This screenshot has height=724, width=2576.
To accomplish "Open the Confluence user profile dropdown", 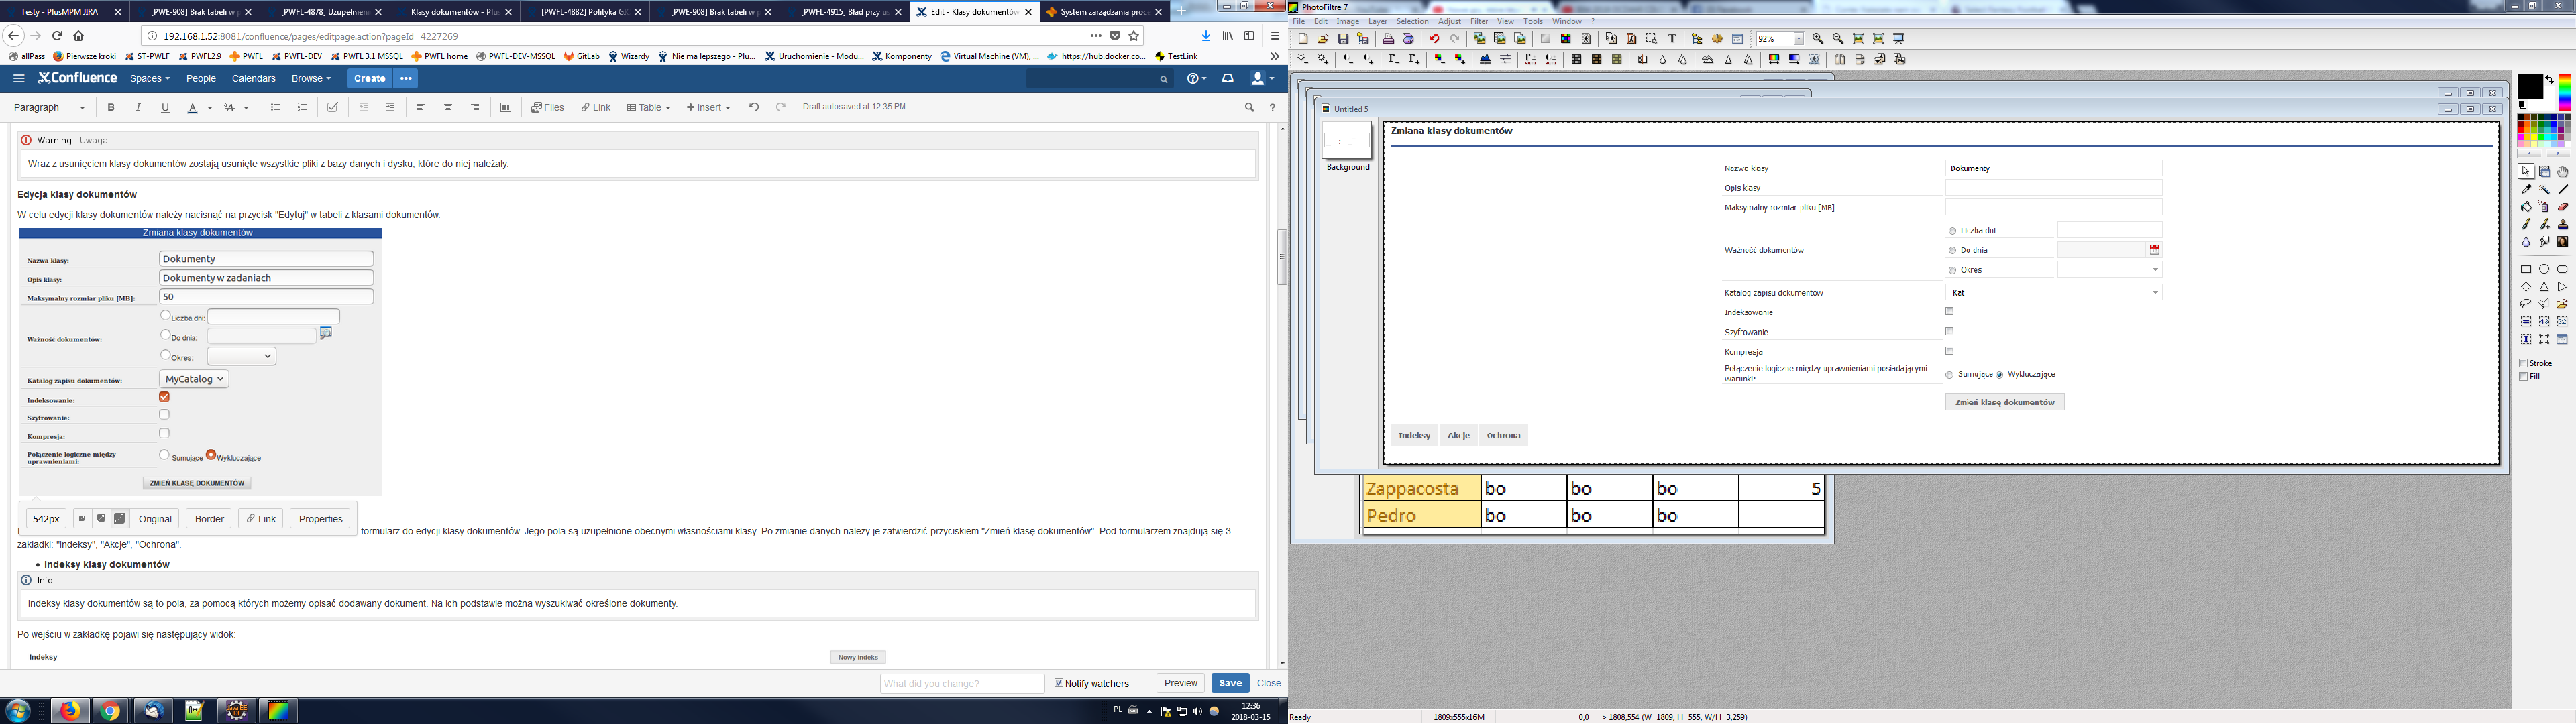I will click(1262, 78).
